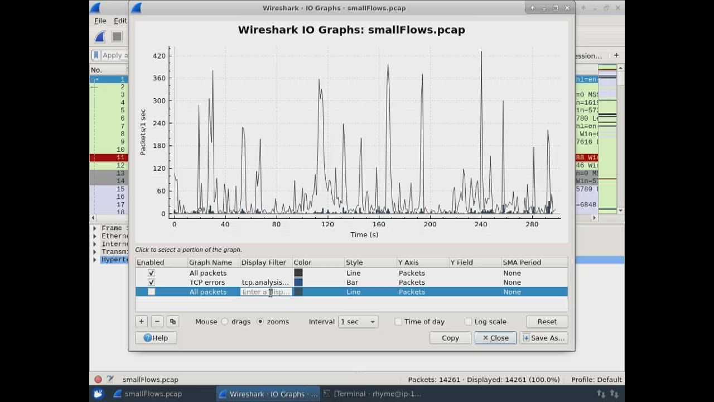Click Save As button

(x=544, y=338)
